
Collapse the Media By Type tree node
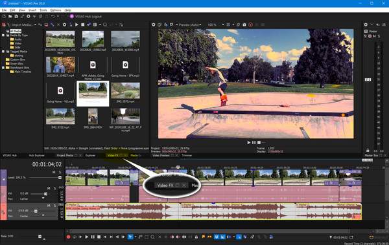[3, 36]
